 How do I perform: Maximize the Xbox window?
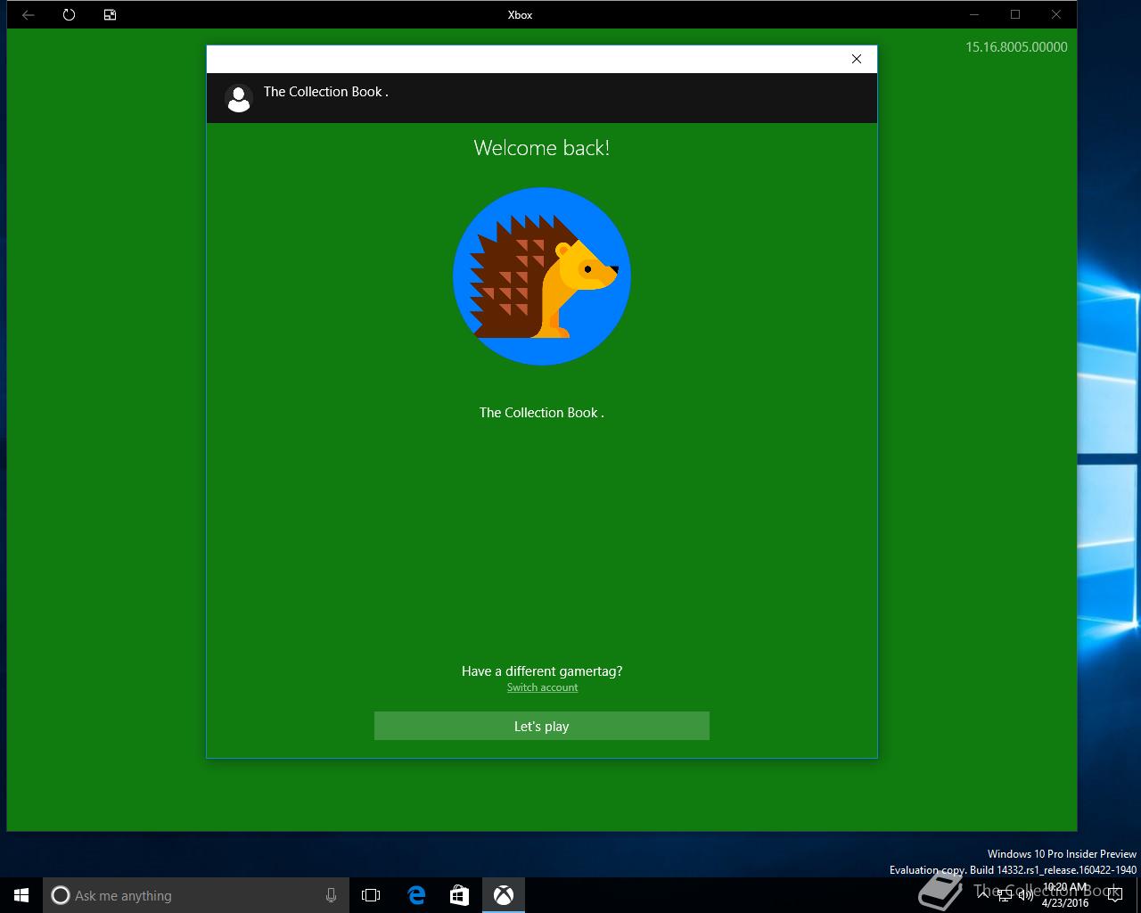(x=1015, y=14)
